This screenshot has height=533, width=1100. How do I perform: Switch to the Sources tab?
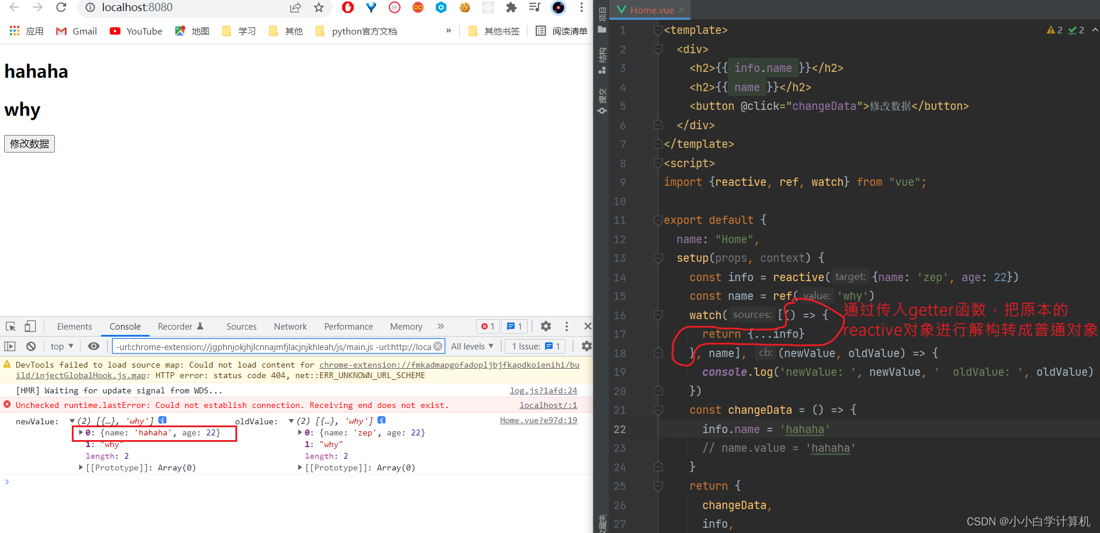241,326
